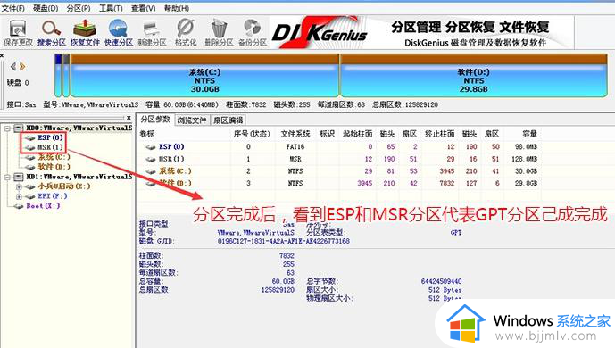Click the 删除分区 delete partition trash icon
The width and height of the screenshot is (615, 348).
(219, 32)
